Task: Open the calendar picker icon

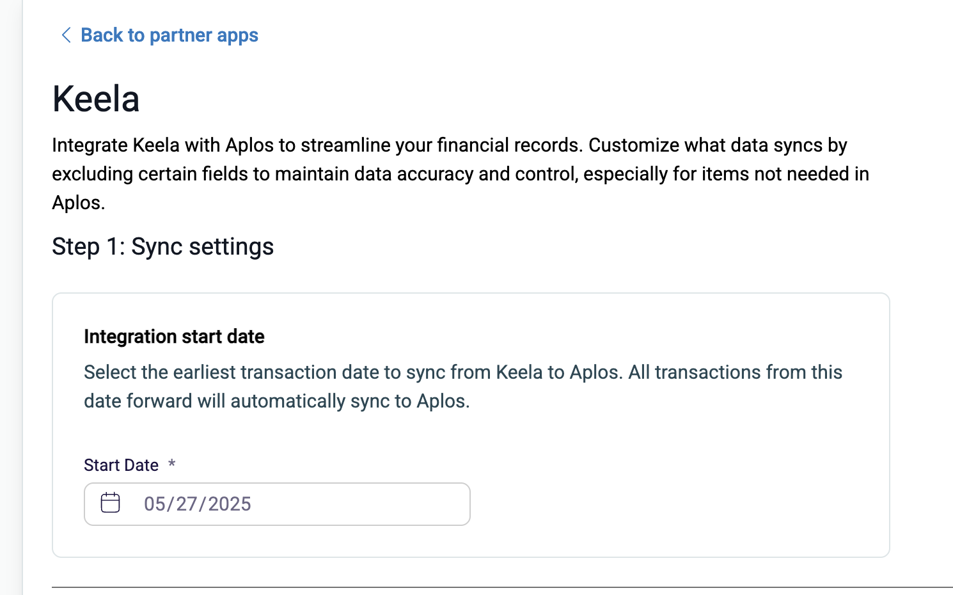Action: 111,503
